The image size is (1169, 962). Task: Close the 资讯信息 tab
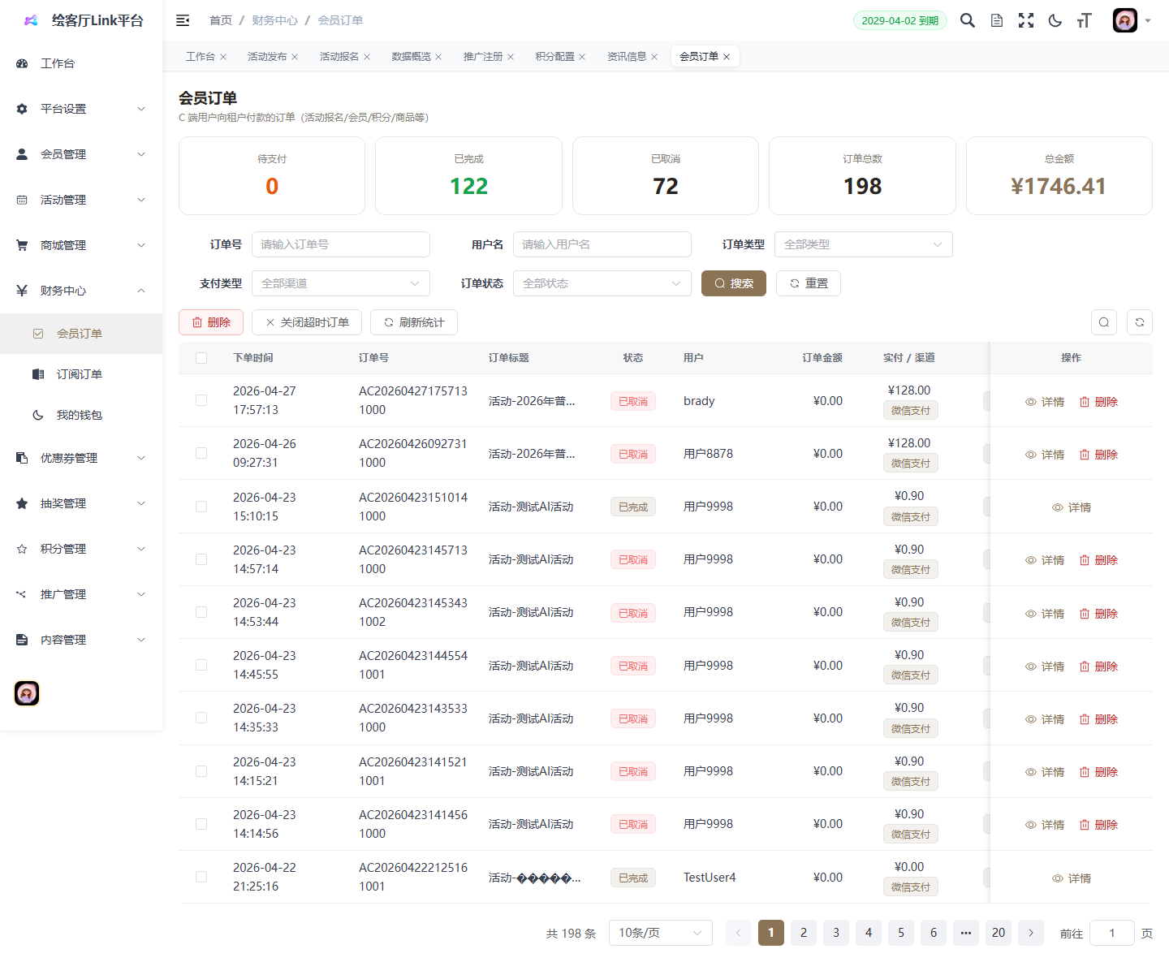654,57
